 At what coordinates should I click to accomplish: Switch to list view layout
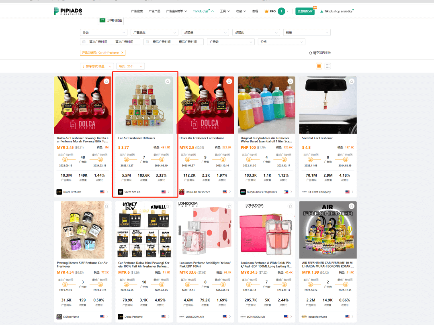[x=328, y=66]
